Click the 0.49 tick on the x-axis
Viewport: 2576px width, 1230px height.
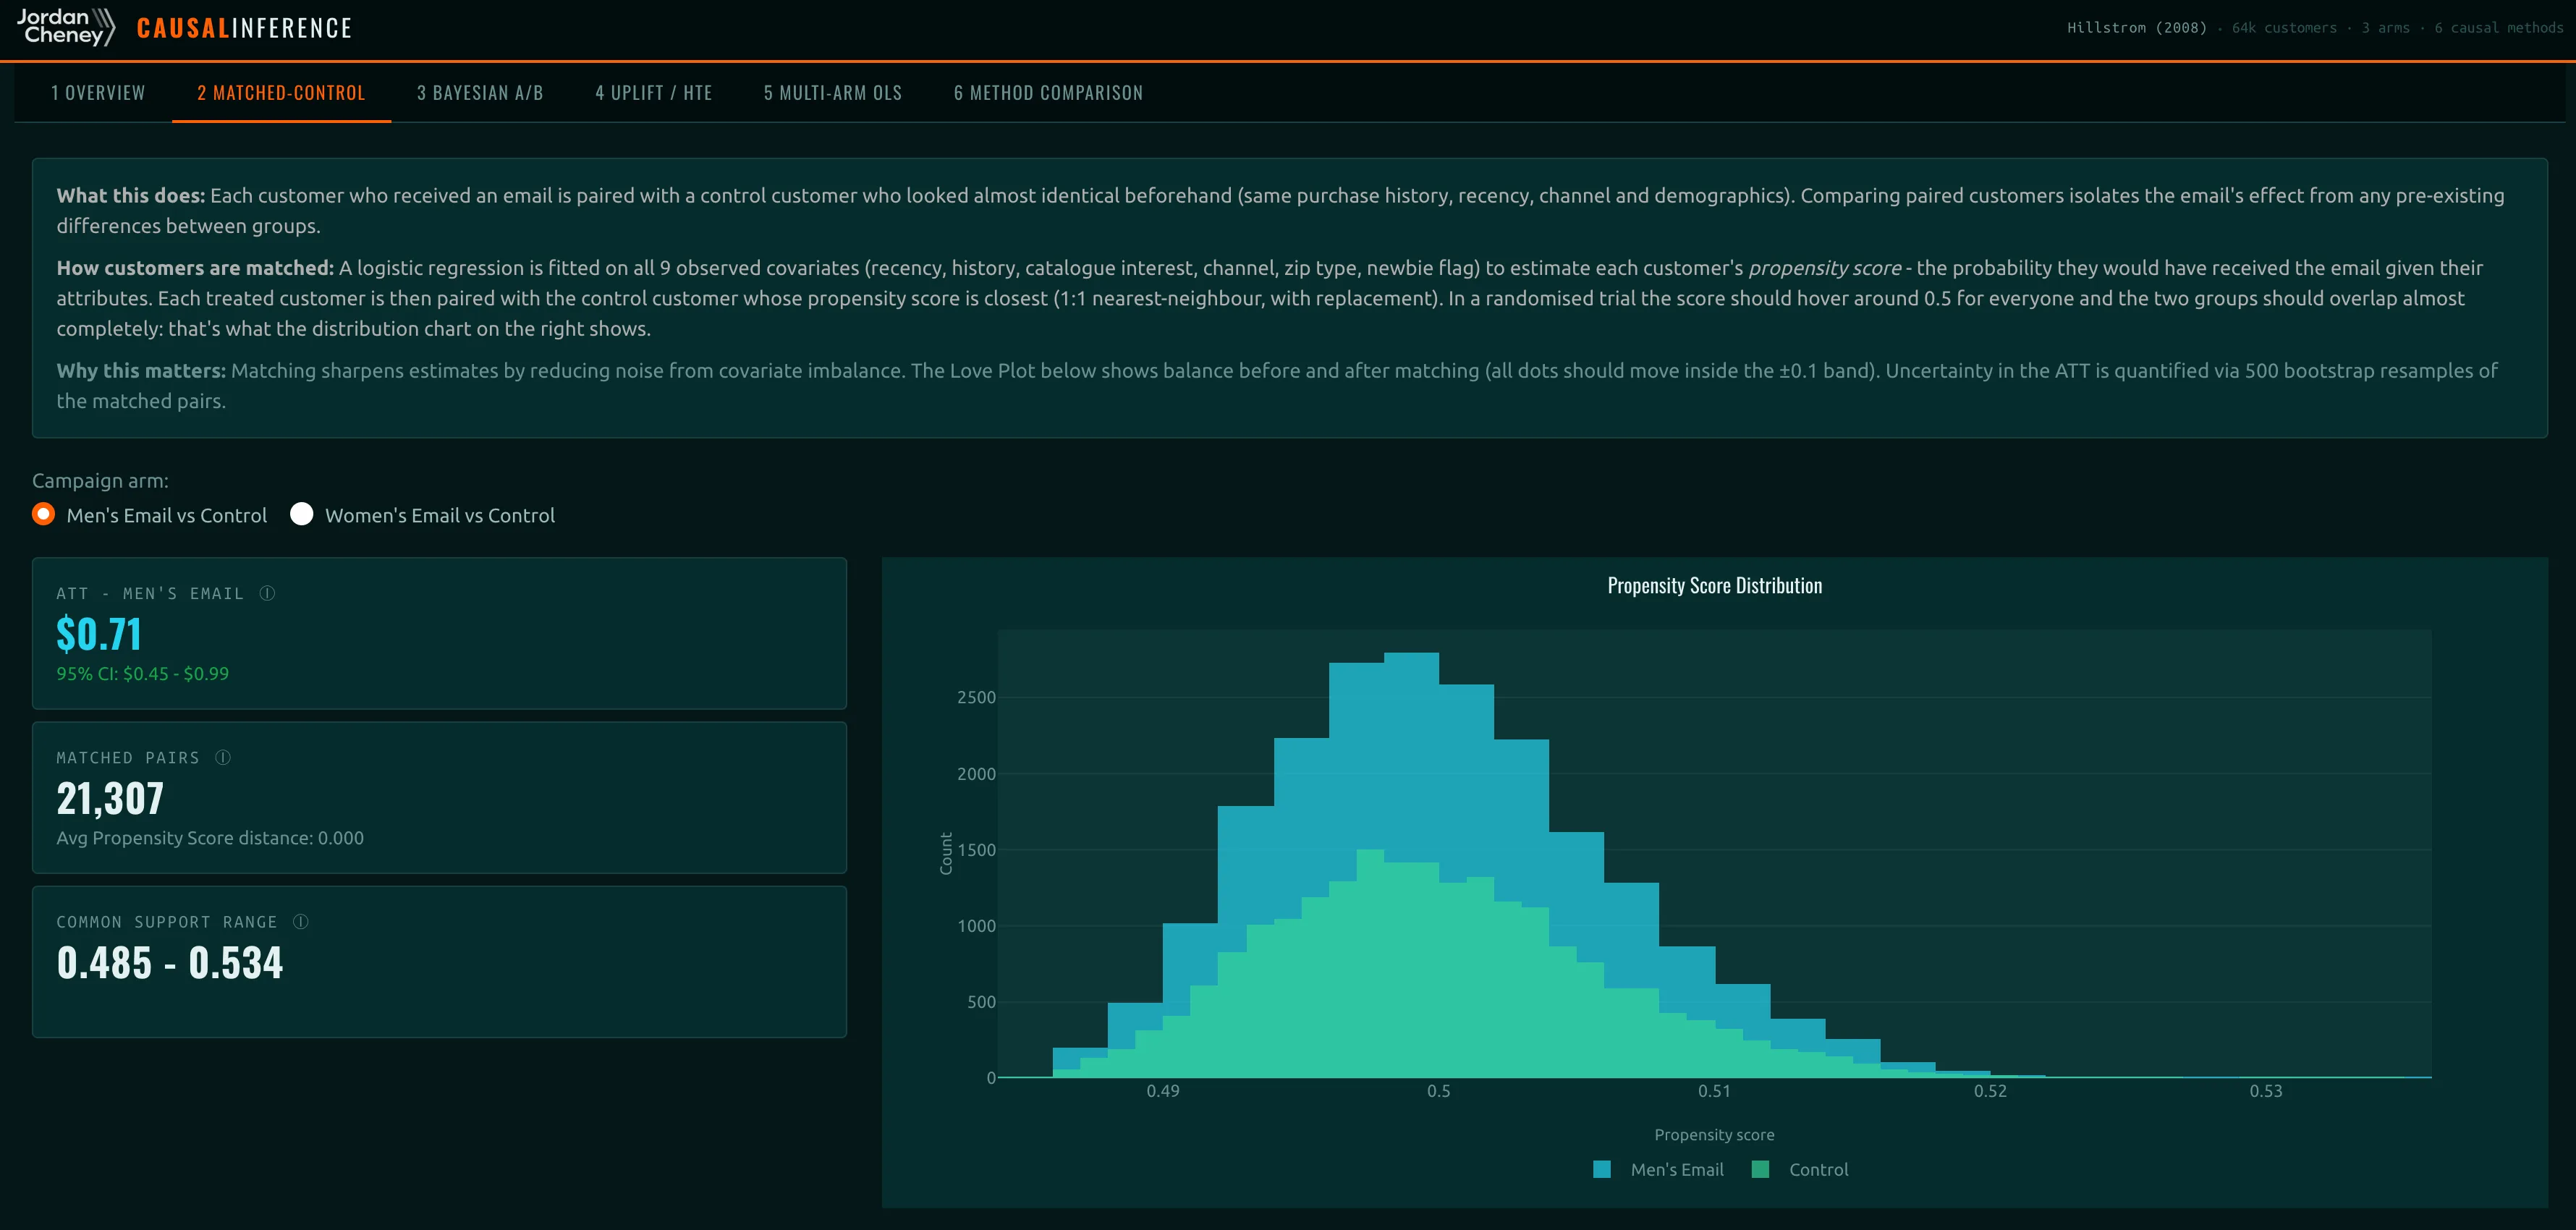click(x=1162, y=1091)
